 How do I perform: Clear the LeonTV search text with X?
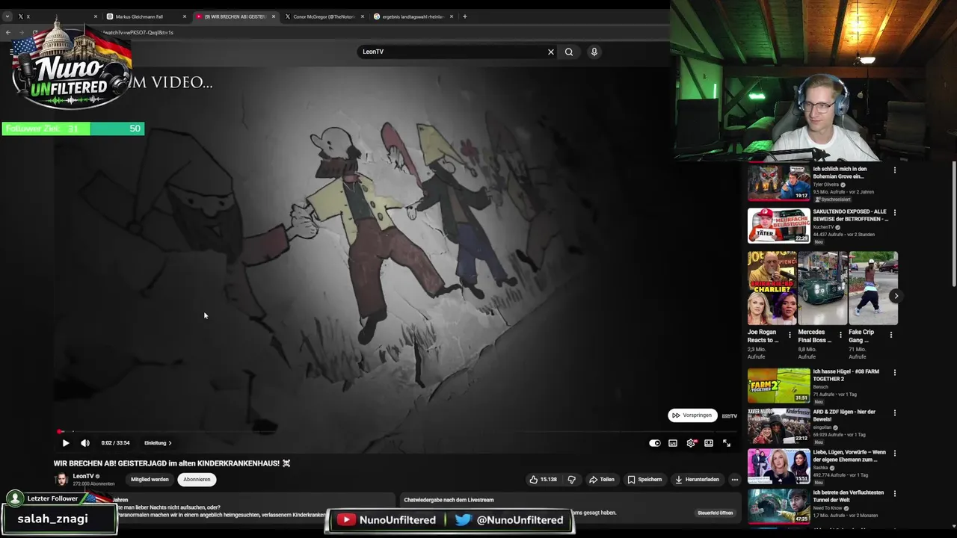[x=551, y=52]
